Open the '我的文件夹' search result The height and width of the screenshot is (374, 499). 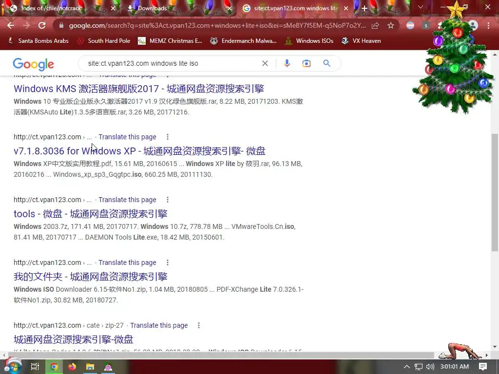(90, 277)
